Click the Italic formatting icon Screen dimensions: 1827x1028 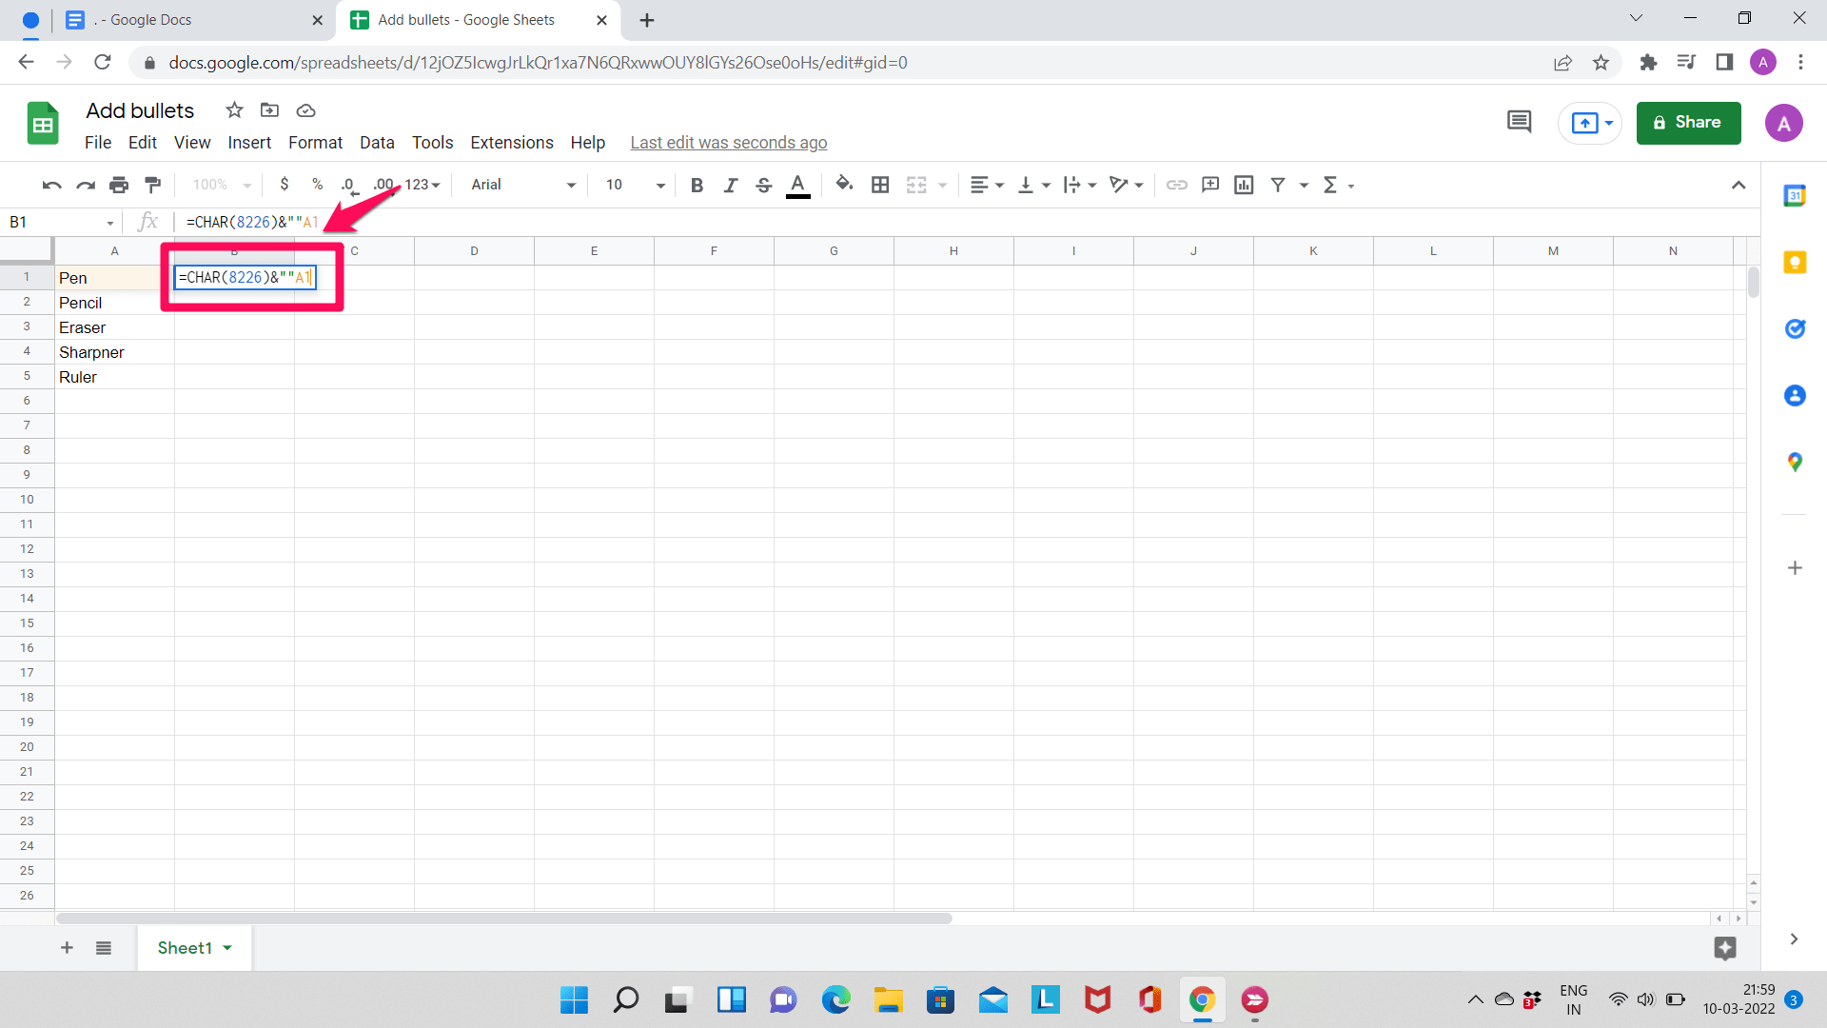728,185
